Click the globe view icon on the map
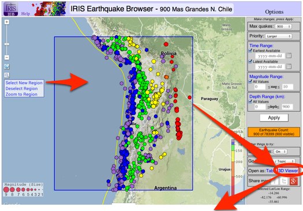This screenshot has width=303, height=211. [x=7, y=67]
